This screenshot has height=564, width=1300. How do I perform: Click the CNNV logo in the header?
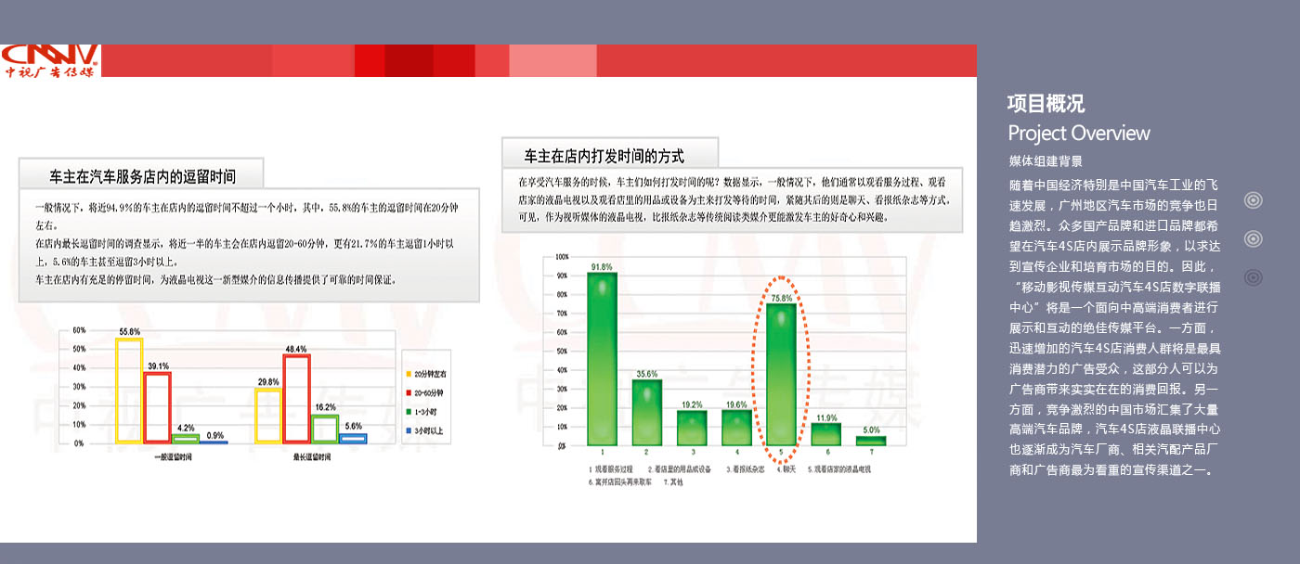coord(50,60)
